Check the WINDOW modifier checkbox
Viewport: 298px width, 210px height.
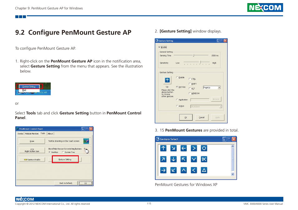click(x=190, y=93)
